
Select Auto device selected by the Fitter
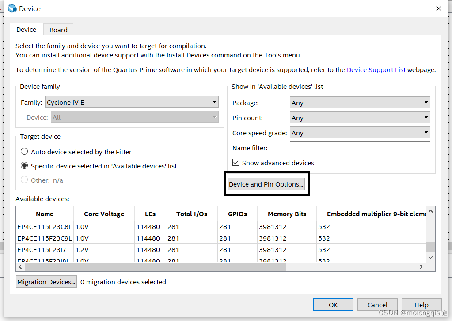point(24,151)
